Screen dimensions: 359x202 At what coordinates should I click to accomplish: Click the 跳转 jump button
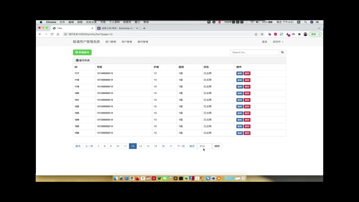coord(217,146)
